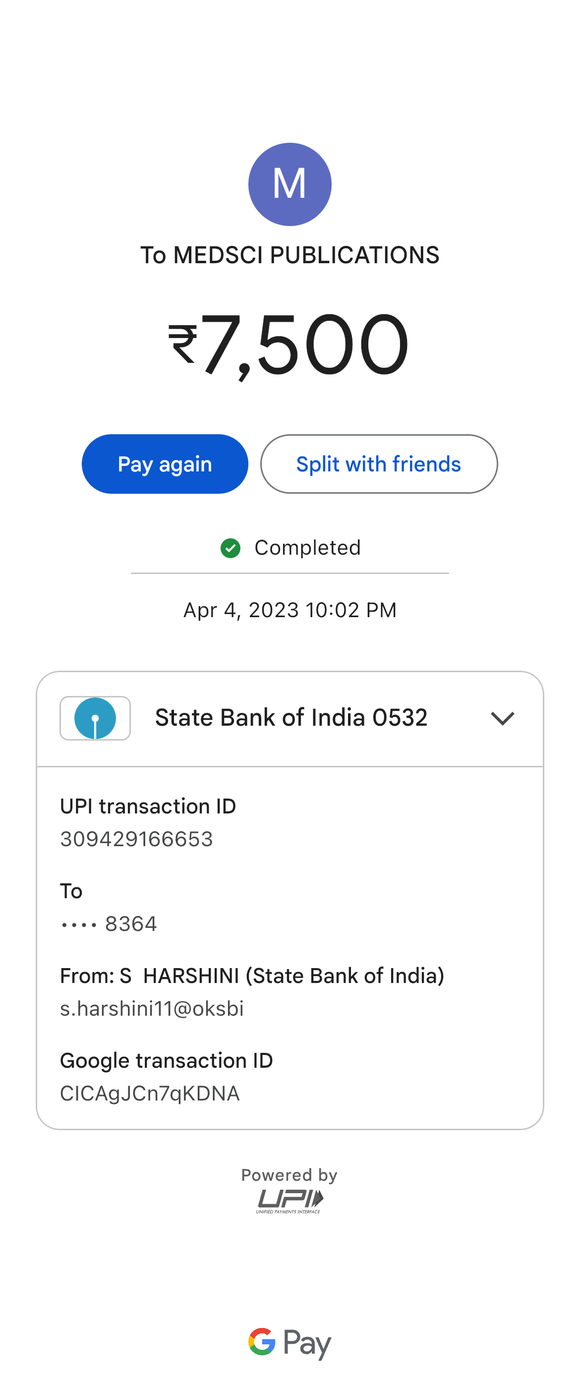This screenshot has height=1386, width=580.
Task: Tap the MEDSCI PUBLICATIONS avatar circle
Action: (290, 184)
